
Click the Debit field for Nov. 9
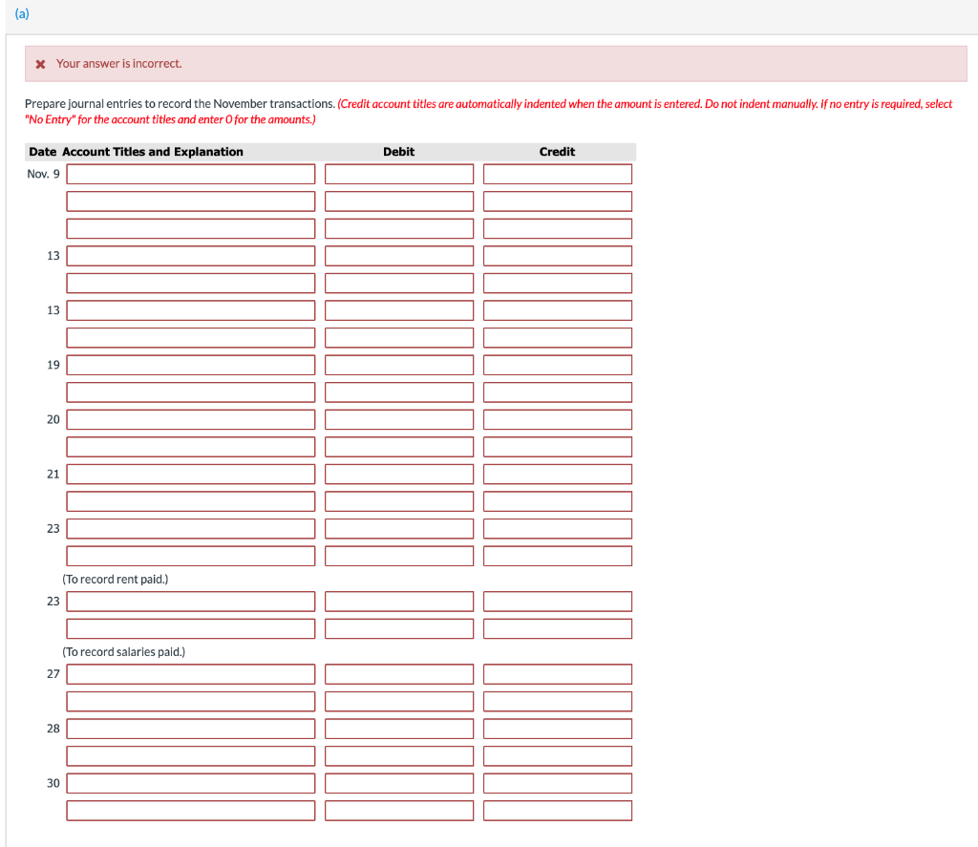[398, 174]
